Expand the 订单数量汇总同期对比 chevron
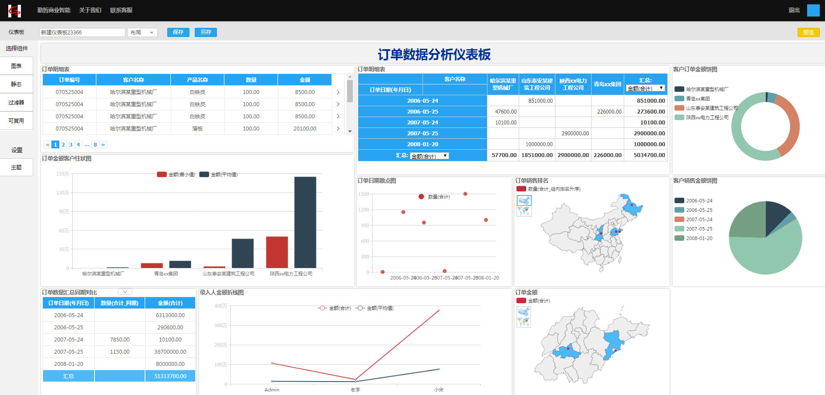The image size is (825, 395). click(125, 292)
